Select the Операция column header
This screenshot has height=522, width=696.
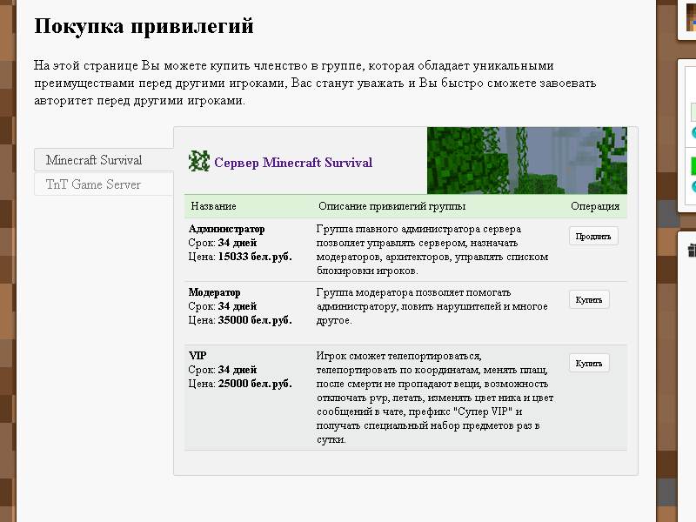click(x=595, y=206)
